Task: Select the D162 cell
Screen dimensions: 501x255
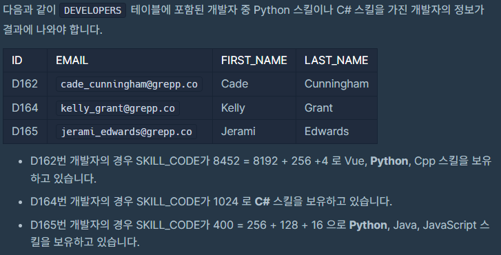Action: point(25,83)
